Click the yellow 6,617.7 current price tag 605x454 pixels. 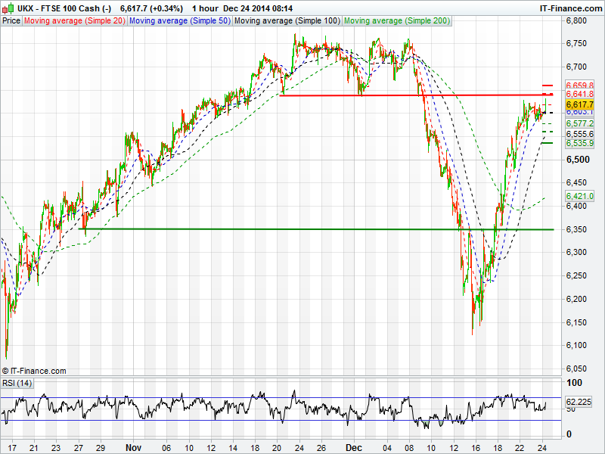coord(579,104)
